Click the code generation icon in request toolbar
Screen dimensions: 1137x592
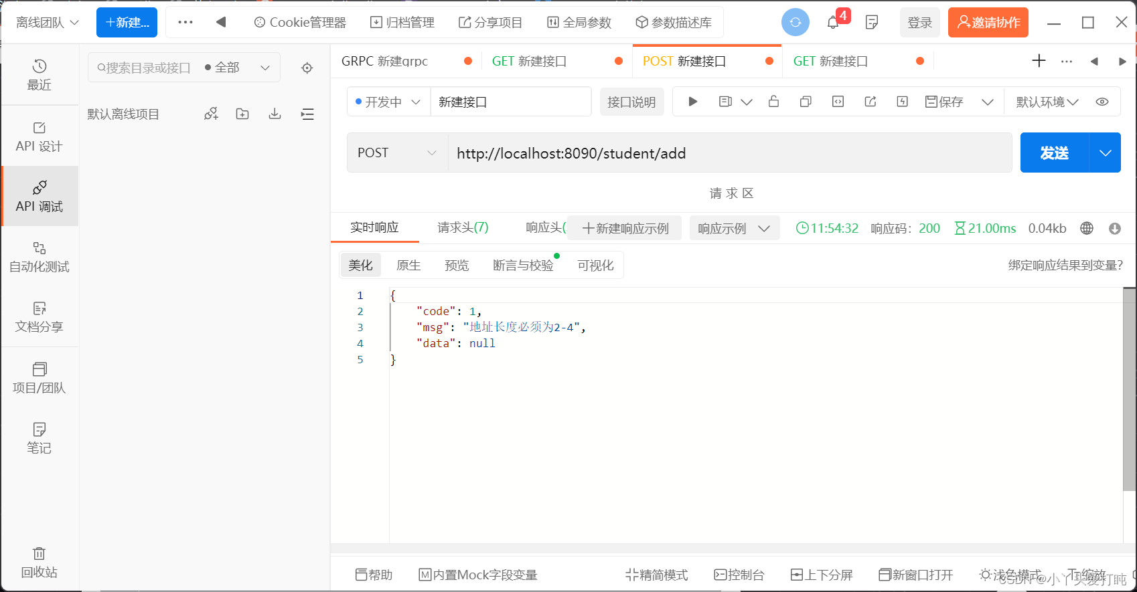click(838, 102)
